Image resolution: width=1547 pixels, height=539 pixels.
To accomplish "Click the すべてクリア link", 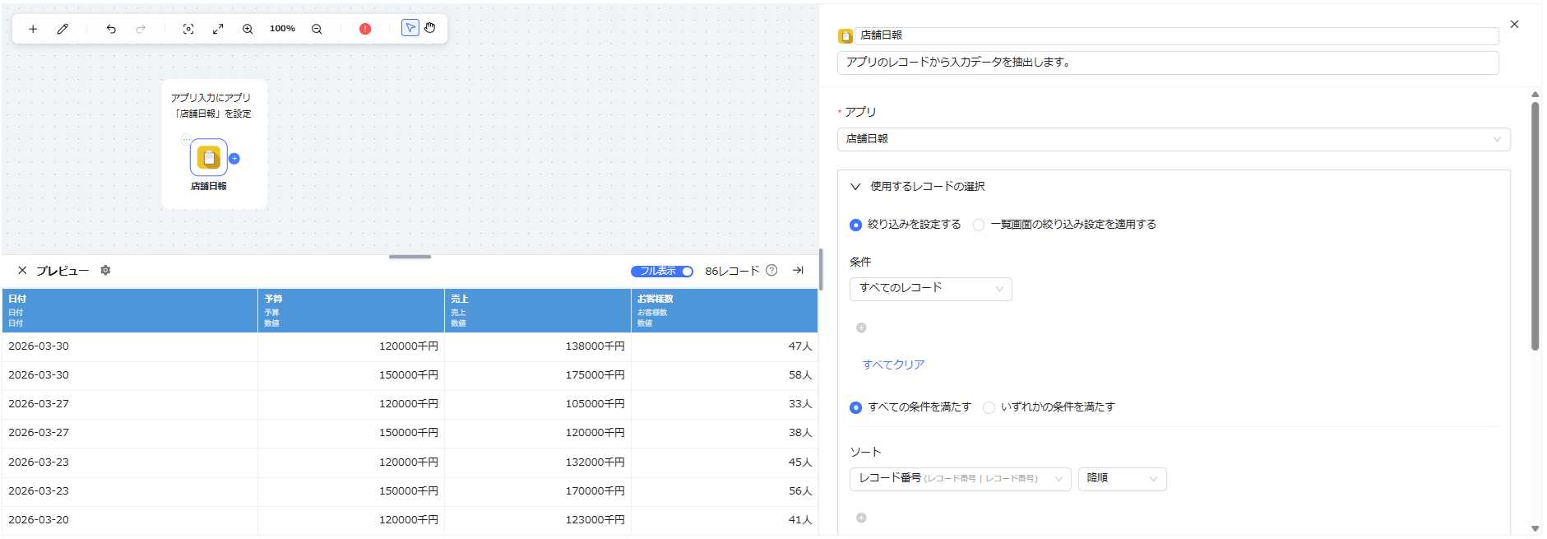I will tap(893, 365).
